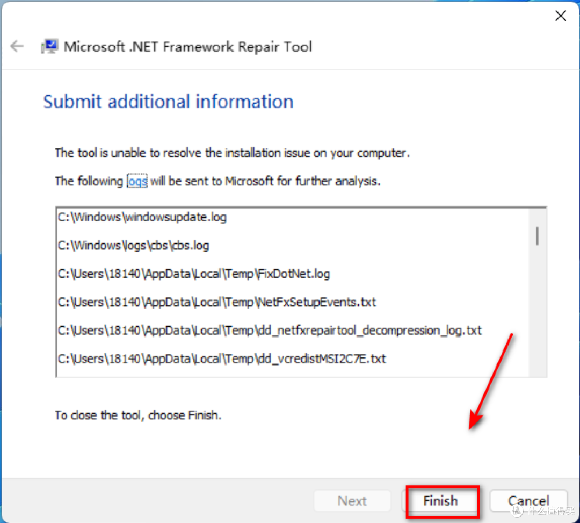Image resolution: width=580 pixels, height=523 pixels.
Task: Click the scrollbar in the file list
Action: point(536,235)
